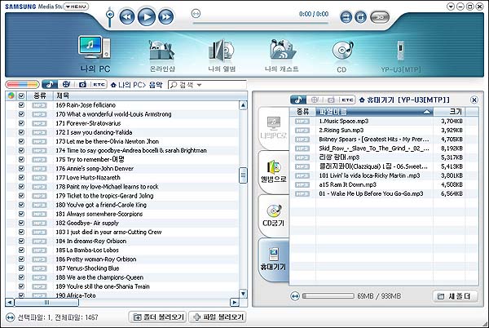
Task: Toggle shuffle playback icon
Action: point(346,17)
